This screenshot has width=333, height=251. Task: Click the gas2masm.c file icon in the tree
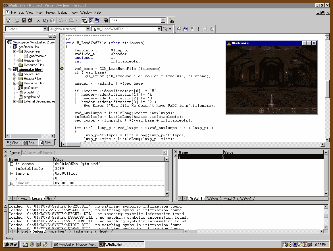coord(26,56)
